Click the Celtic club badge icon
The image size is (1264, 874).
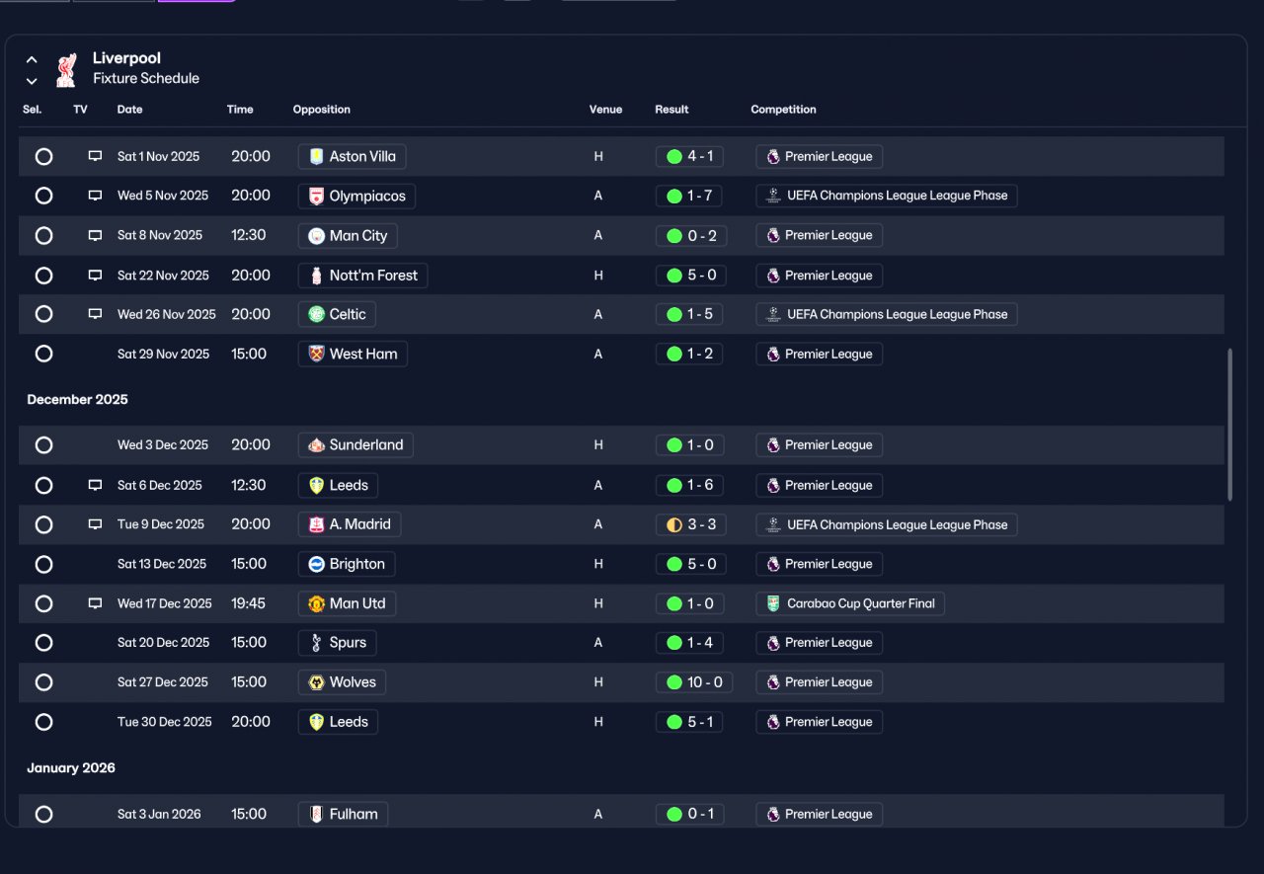tap(316, 314)
